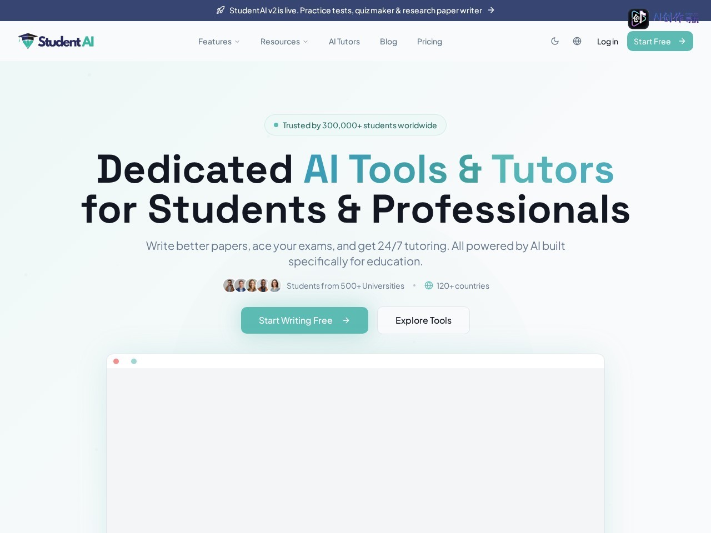
Task: Open the AI Tutors page
Action: tap(344, 42)
